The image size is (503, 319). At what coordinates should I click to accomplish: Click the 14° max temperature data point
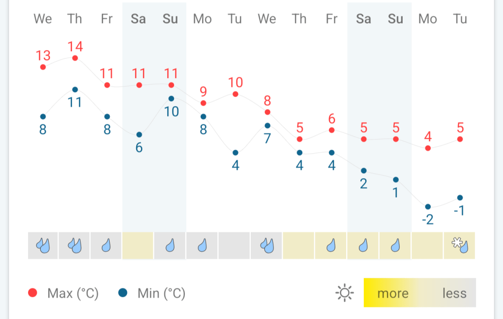pos(75,58)
